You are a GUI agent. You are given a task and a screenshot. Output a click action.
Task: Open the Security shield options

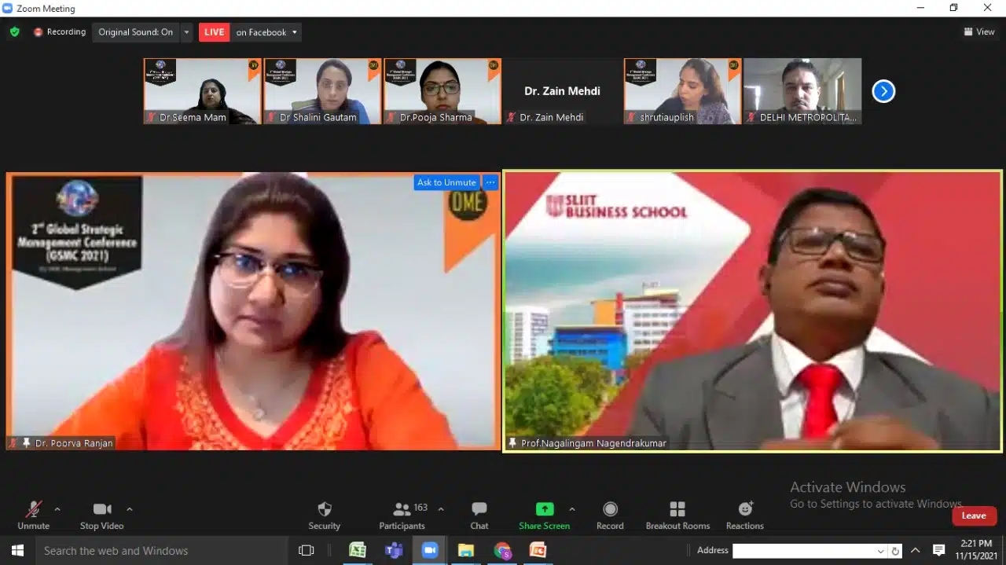coord(324,515)
